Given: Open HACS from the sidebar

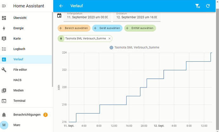Looking at the screenshot, I should pos(17,80).
